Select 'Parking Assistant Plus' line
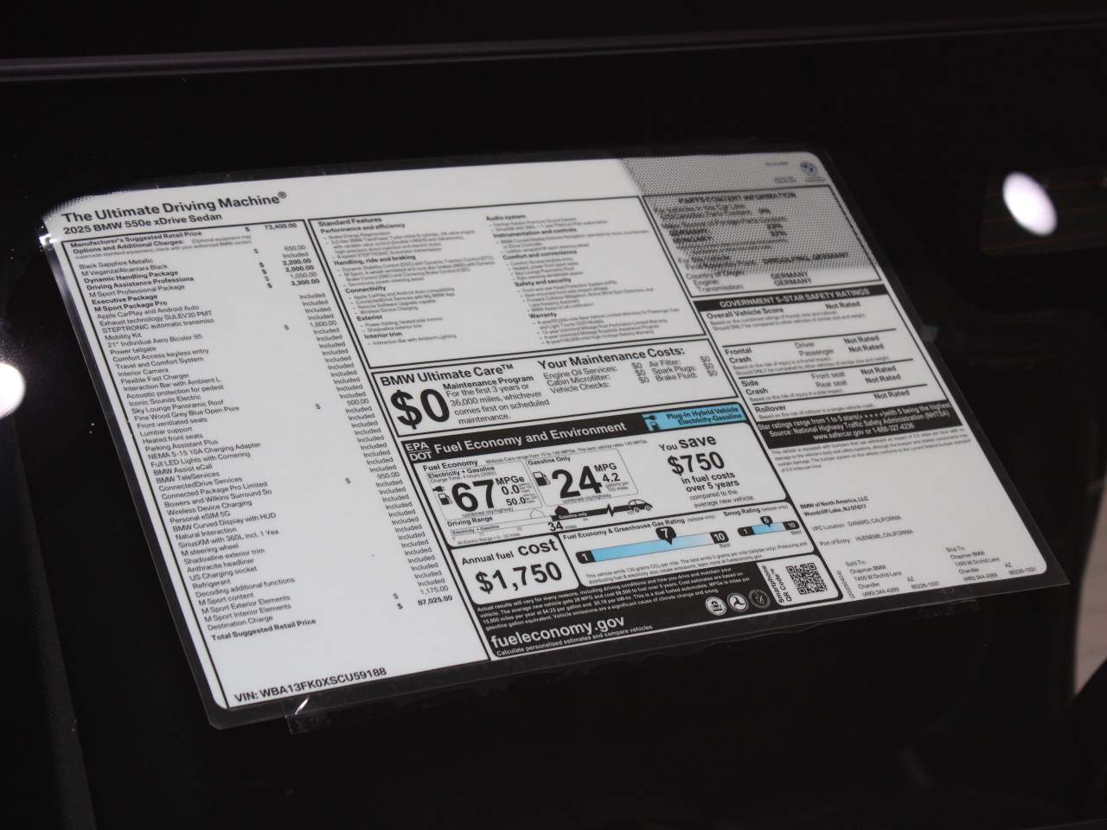Viewport: 1107px width, 830px height. (x=182, y=445)
